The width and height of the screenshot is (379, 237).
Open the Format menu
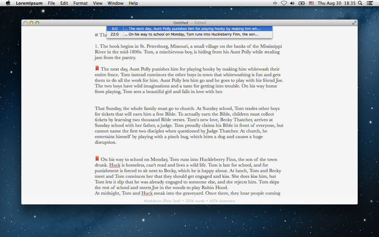(80, 3)
